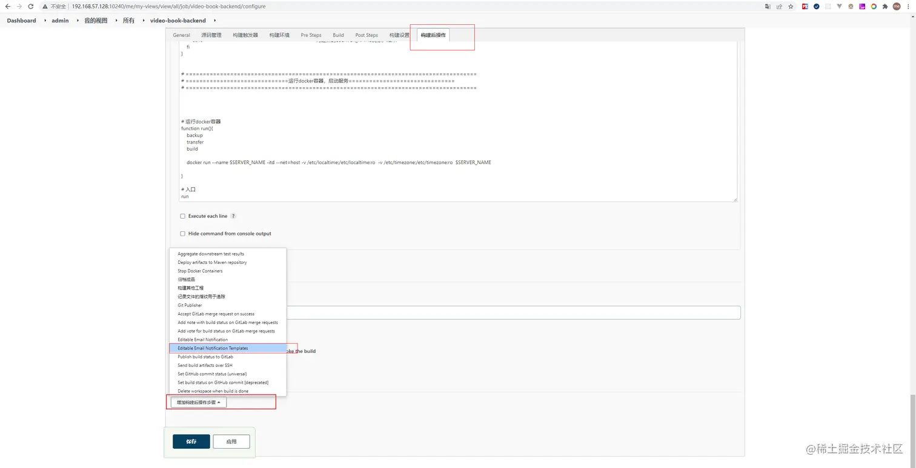Open the translate page icon
This screenshot has width=916, height=468.
click(768, 6)
